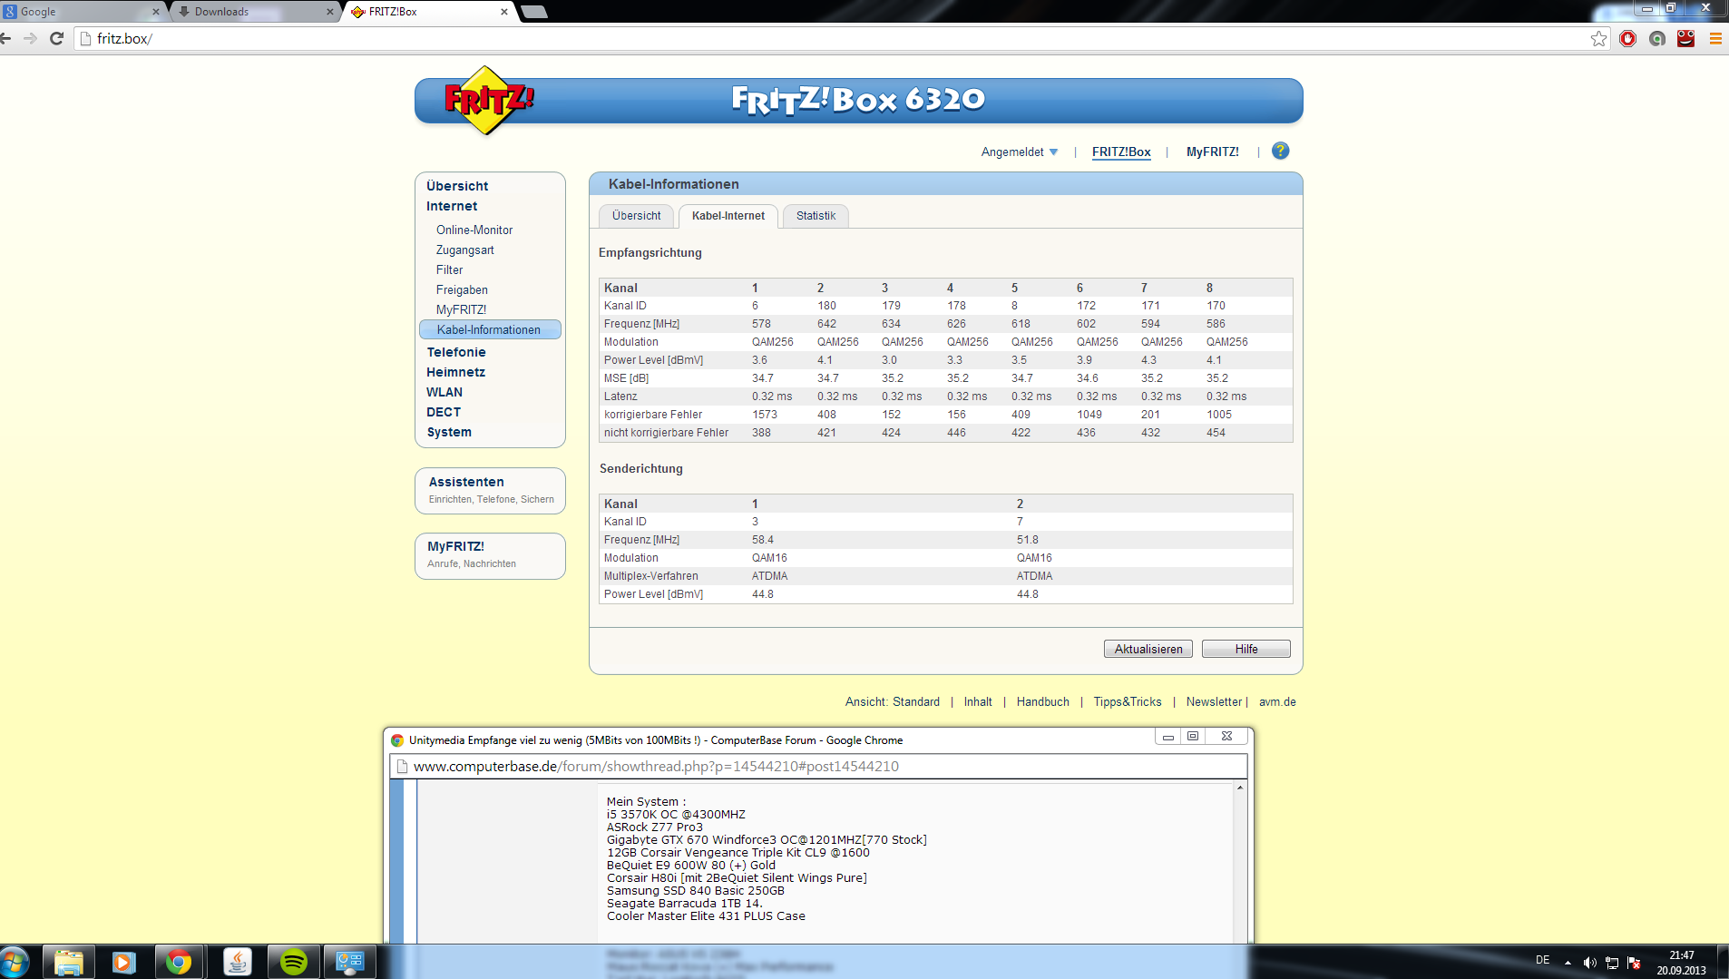Open the MyFRITZ! Anrufe, Nachrichten panel

[x=491, y=554]
